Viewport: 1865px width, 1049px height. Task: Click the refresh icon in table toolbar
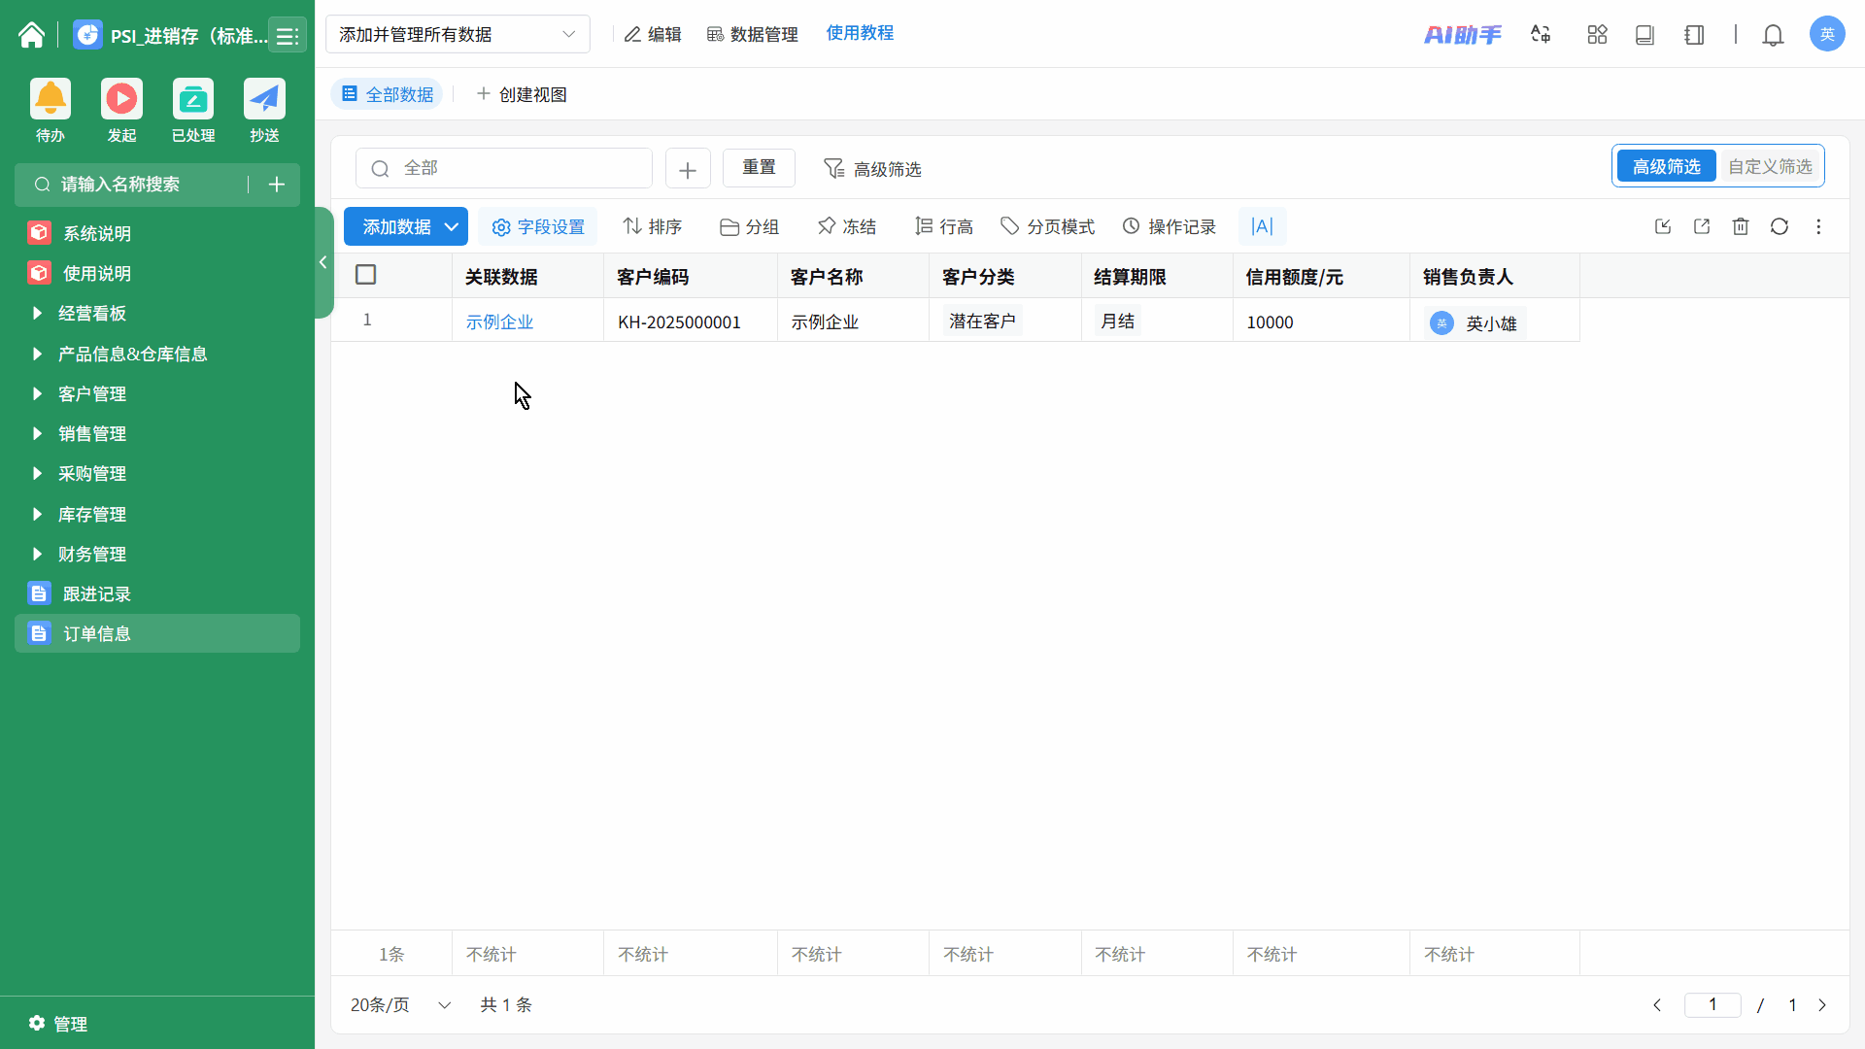pos(1779,226)
